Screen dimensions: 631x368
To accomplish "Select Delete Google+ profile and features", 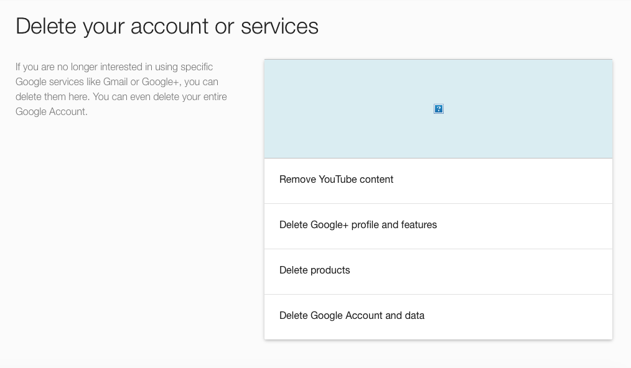I will (x=438, y=226).
